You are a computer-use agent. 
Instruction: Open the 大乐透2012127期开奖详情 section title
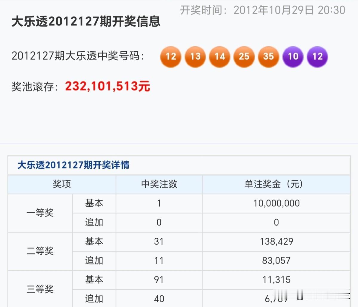[x=75, y=165]
